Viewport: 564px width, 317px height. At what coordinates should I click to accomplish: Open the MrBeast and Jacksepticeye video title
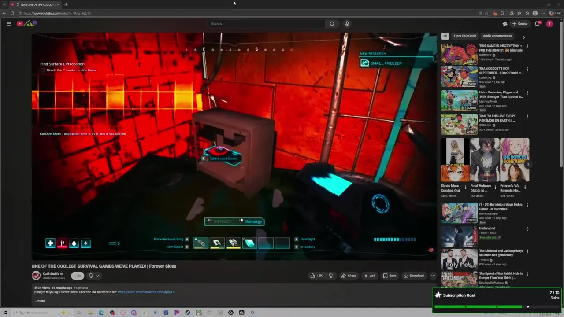point(501,253)
